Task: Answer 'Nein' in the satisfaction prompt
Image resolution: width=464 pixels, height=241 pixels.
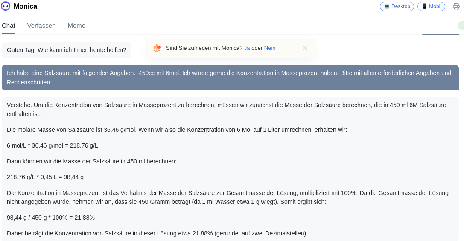Action: point(270,48)
